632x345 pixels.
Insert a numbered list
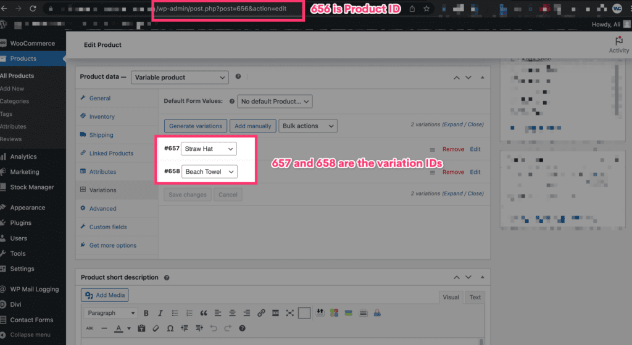[189, 313]
